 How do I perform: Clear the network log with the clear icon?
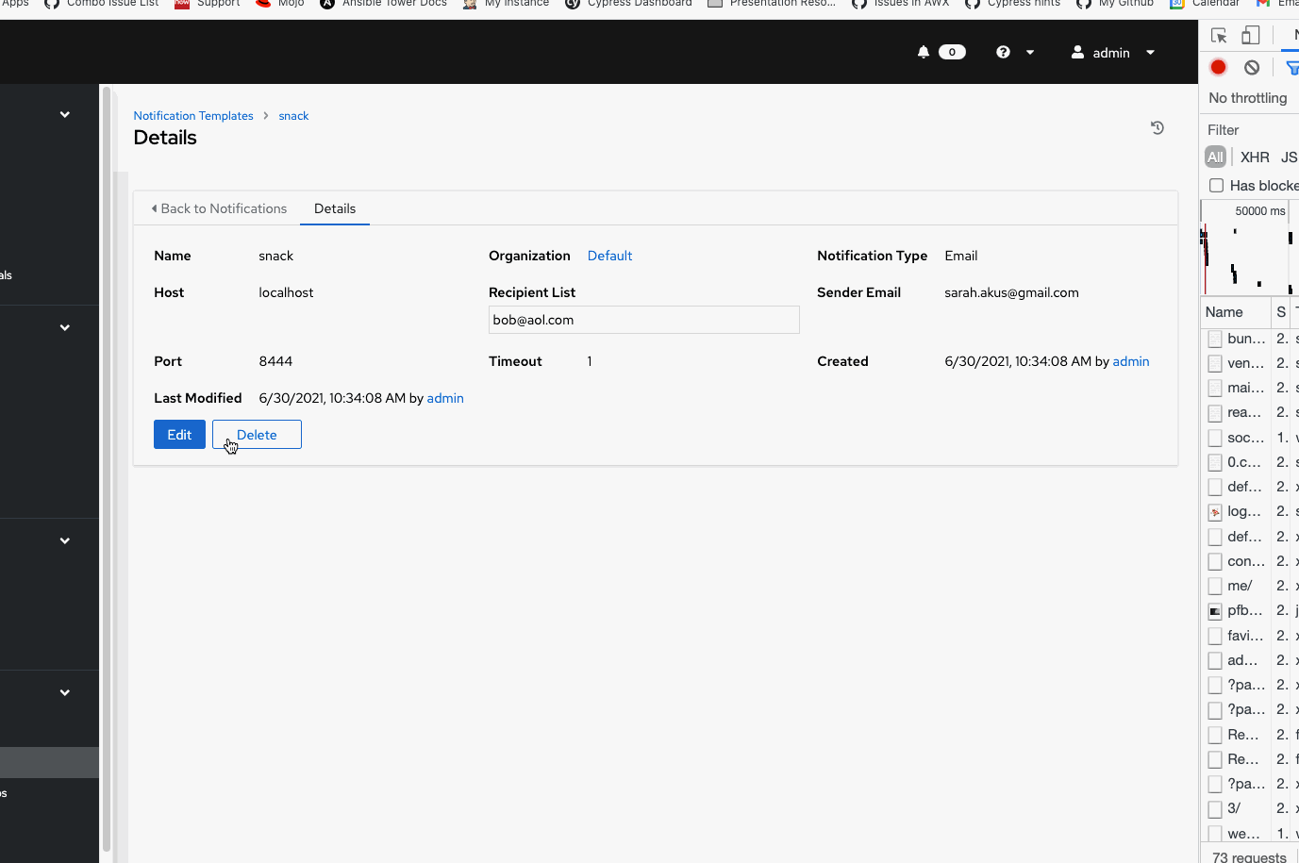(1252, 67)
